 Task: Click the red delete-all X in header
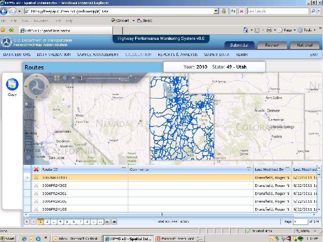tap(36, 169)
